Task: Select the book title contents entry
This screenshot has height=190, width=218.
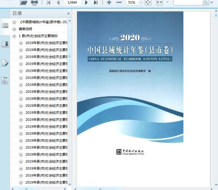Action: click(x=44, y=22)
